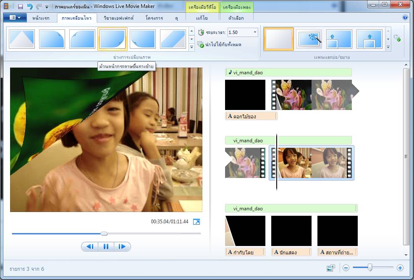
Task: Open the Help icon
Action: click(405, 18)
